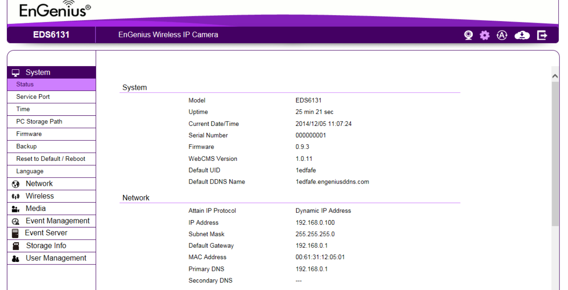Click the Network section heading in content
The height and width of the screenshot is (290, 568).
[x=136, y=198]
